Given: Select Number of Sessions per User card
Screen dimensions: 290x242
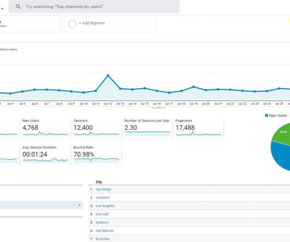Looking at the screenshot, I should coord(147,128).
